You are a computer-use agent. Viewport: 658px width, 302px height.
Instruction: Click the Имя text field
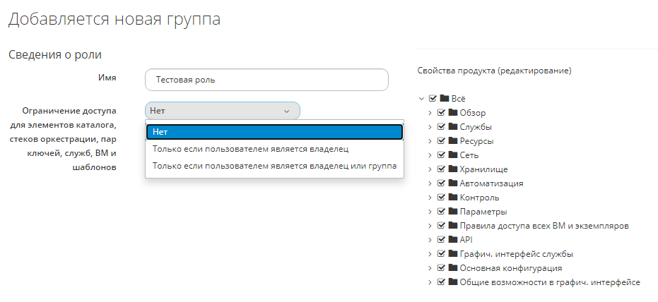pos(266,80)
